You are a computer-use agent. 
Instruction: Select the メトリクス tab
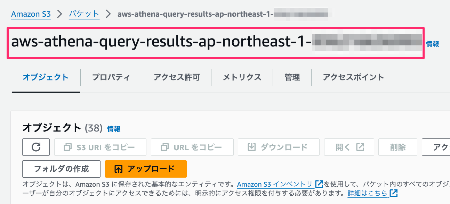click(x=241, y=77)
